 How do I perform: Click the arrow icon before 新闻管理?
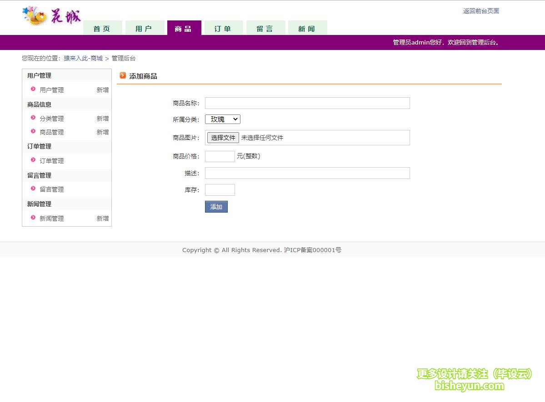pos(33,218)
